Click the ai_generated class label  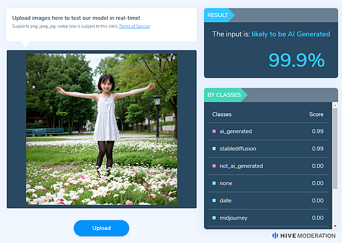coord(235,131)
